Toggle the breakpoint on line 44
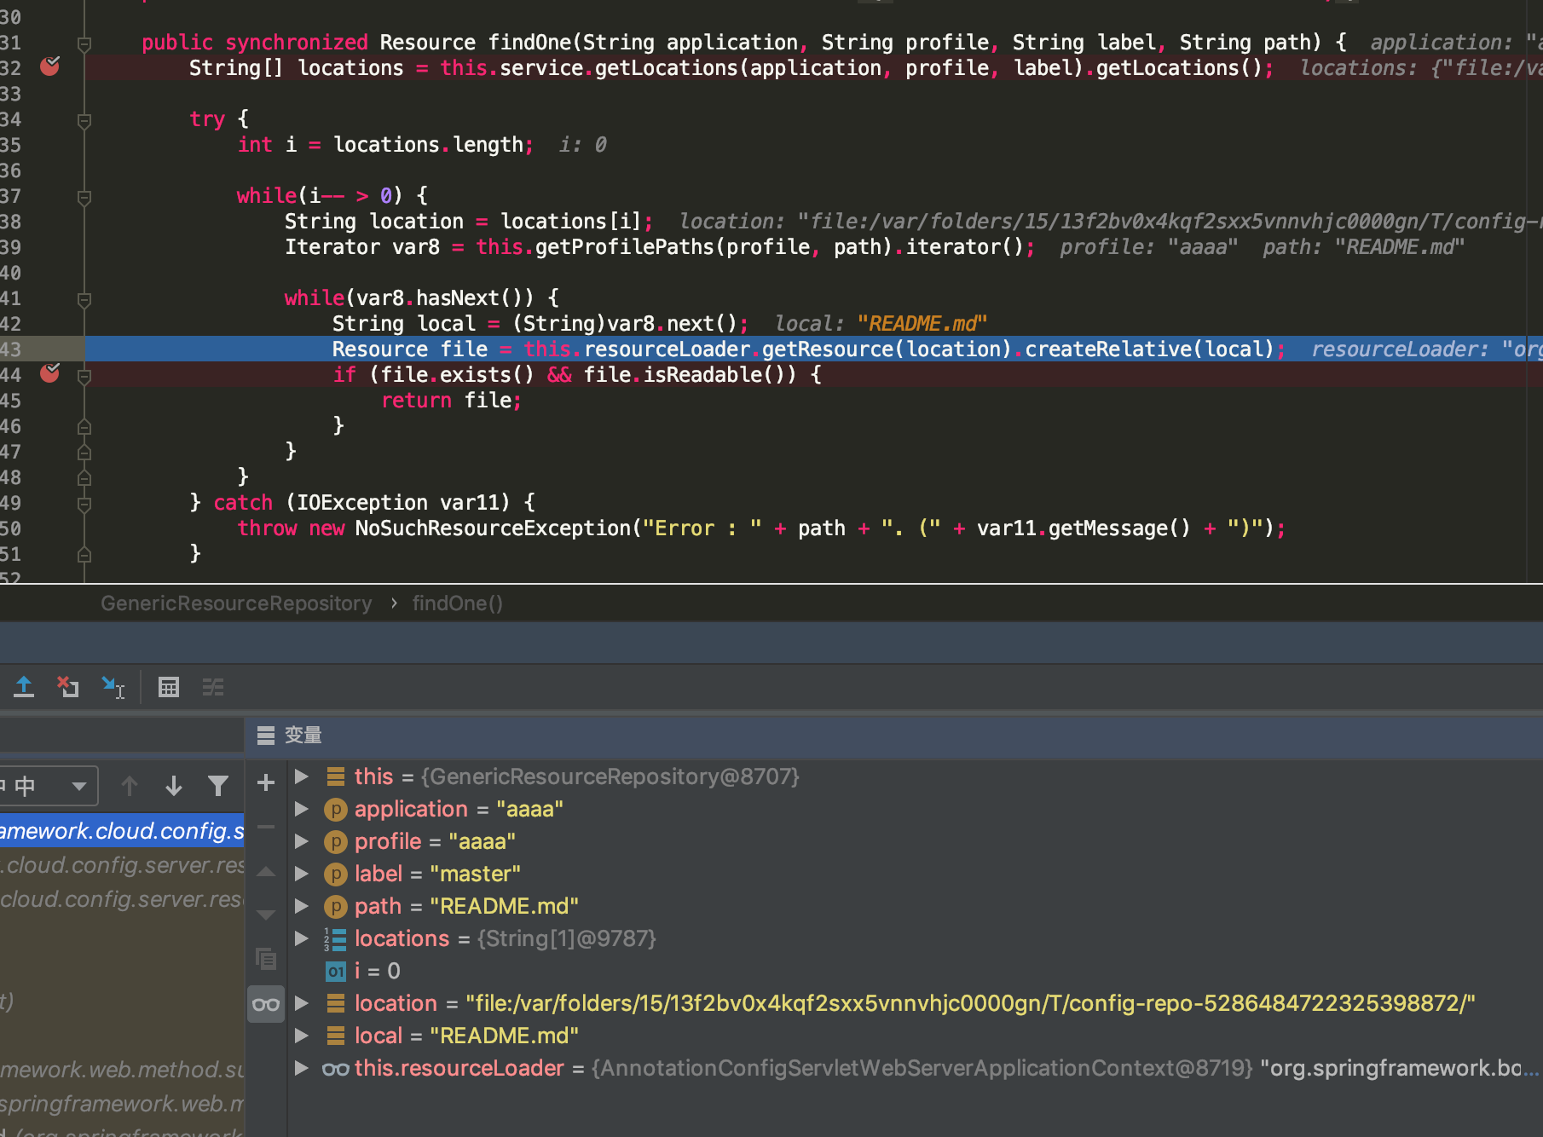 click(50, 373)
